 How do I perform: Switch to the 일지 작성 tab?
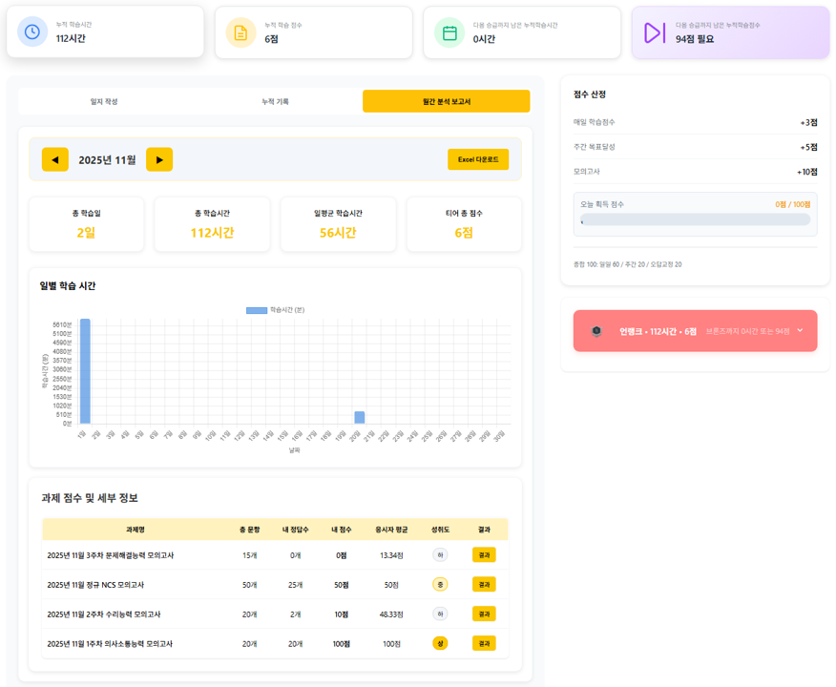[x=104, y=101]
